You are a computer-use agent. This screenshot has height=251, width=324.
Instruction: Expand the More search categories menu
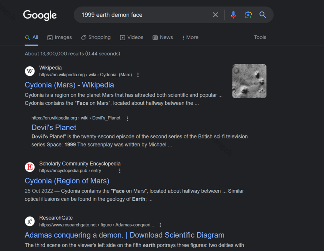(190, 37)
